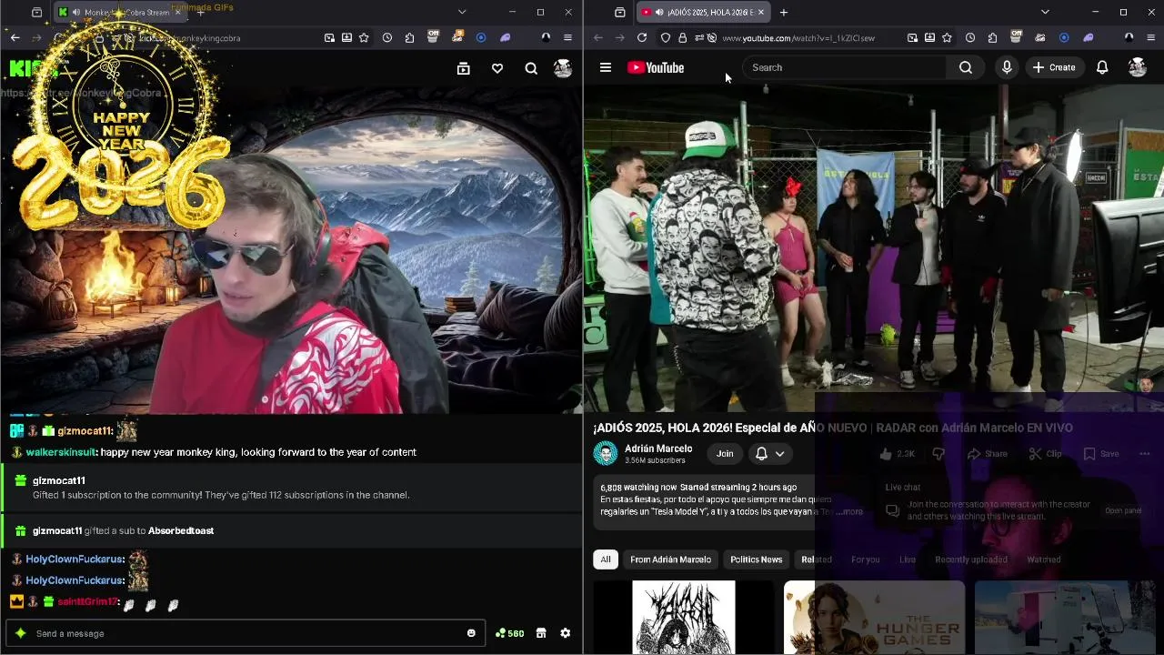The image size is (1164, 655).
Task: Open the emoji picker in Kick chat
Action: [x=471, y=633]
